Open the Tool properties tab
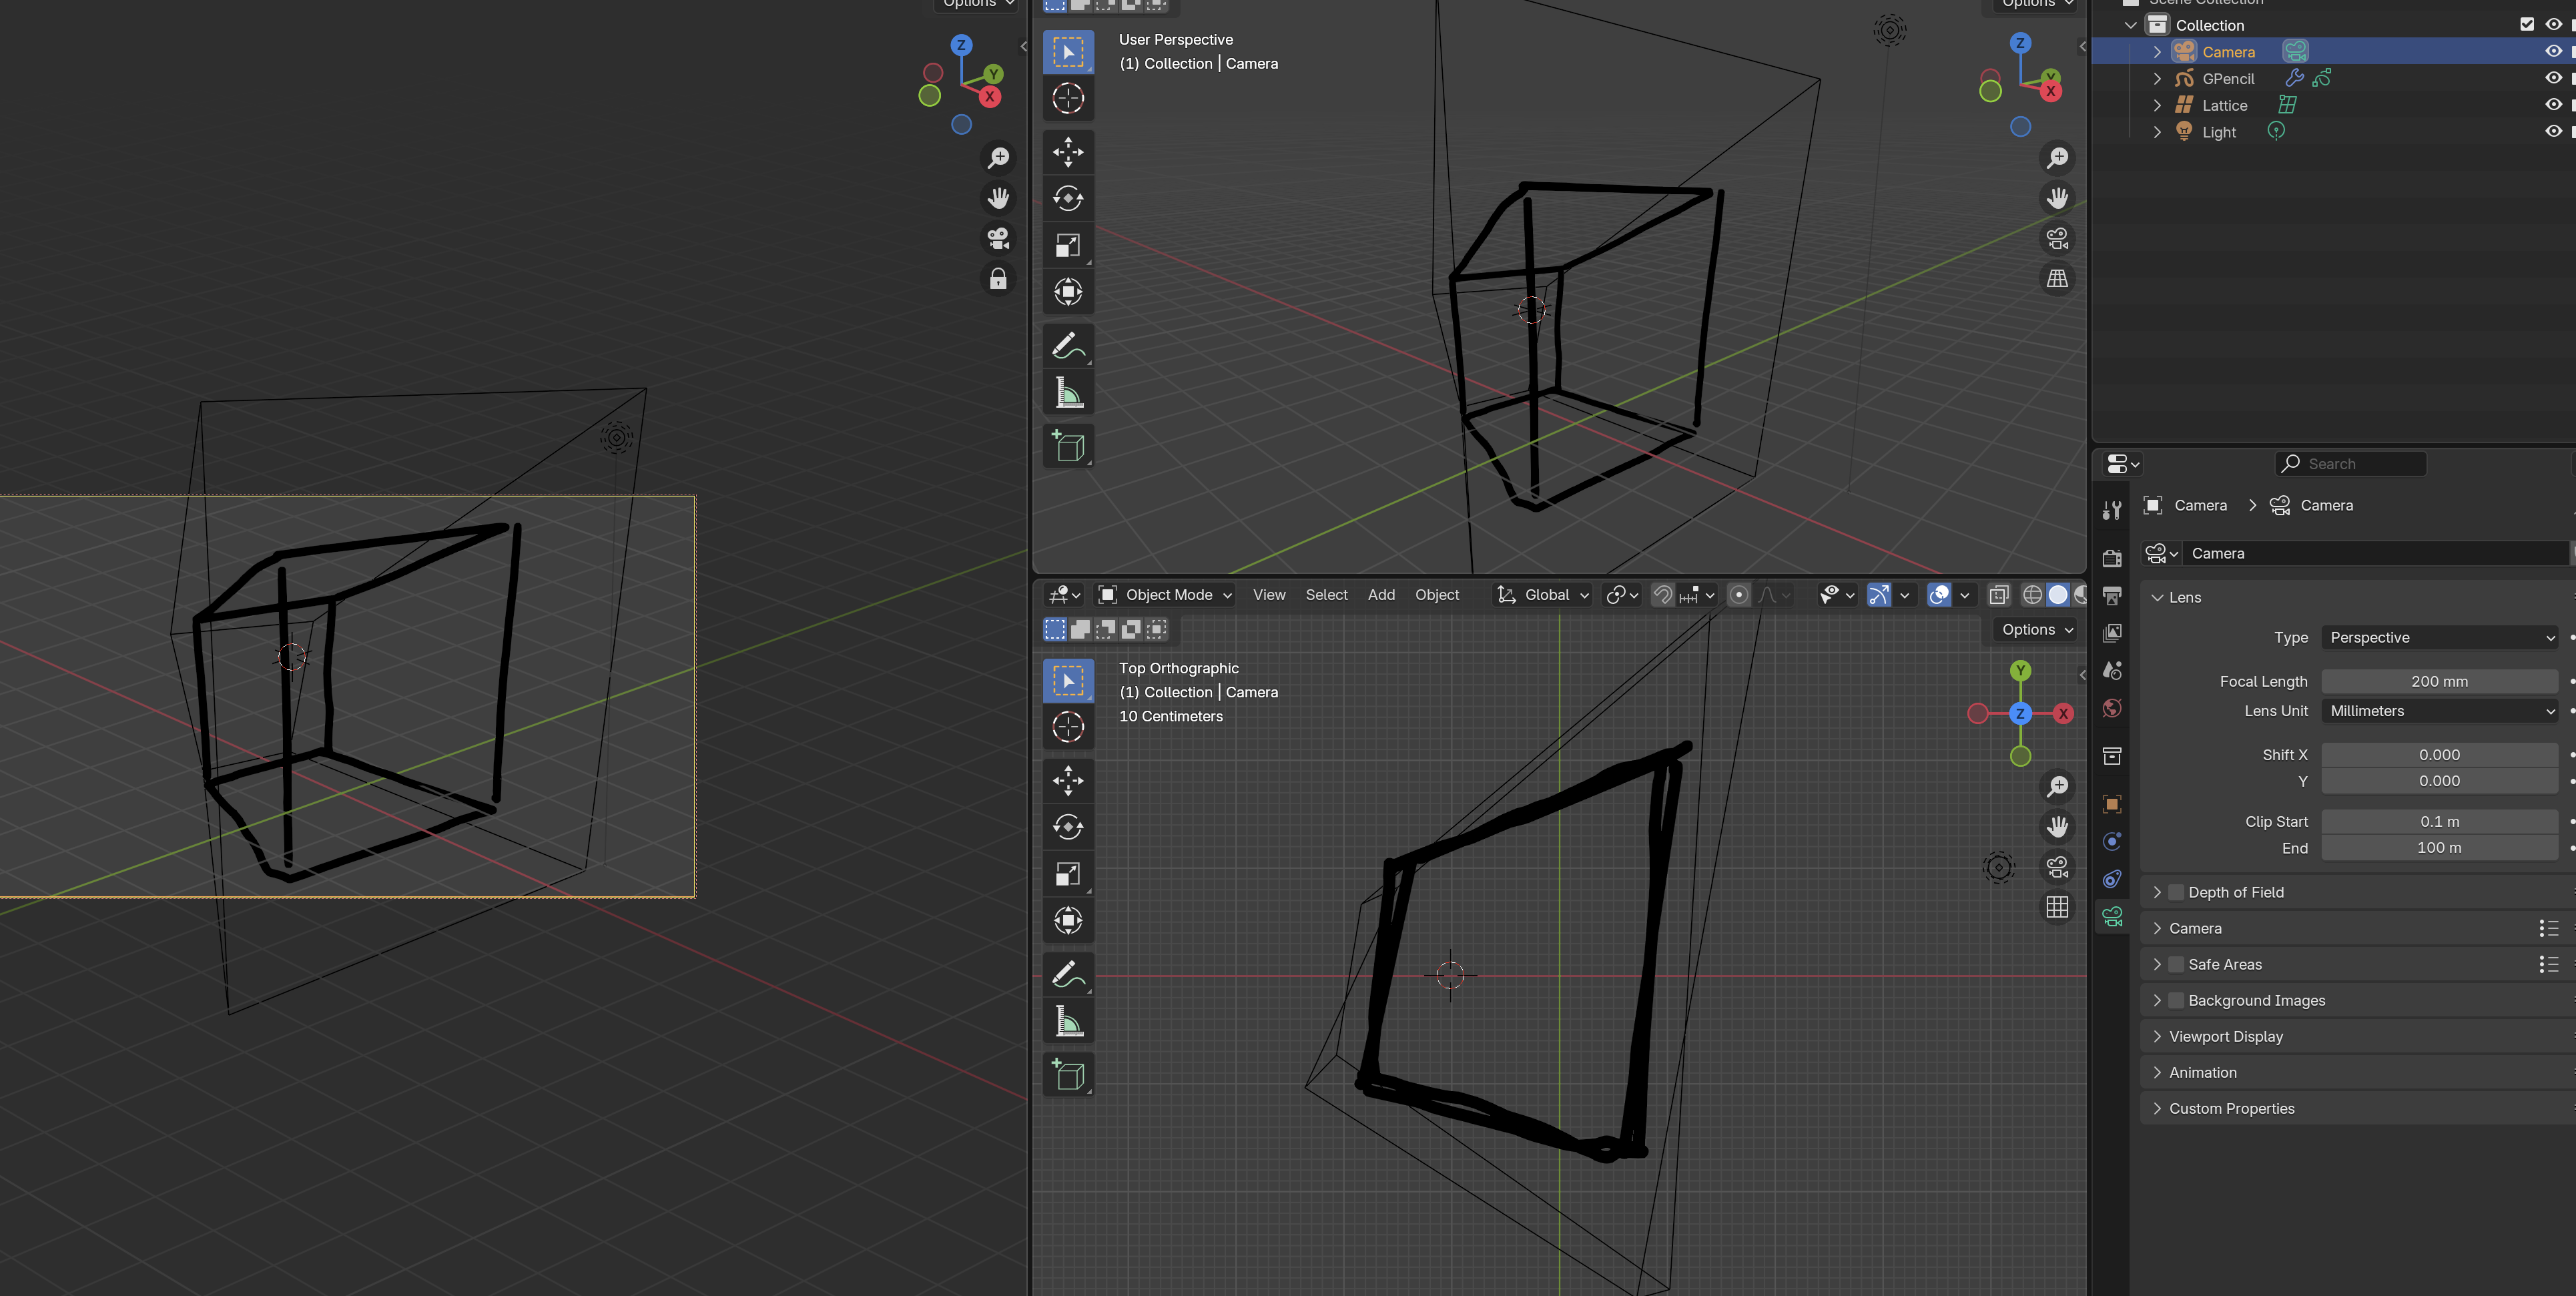 coord(2112,511)
